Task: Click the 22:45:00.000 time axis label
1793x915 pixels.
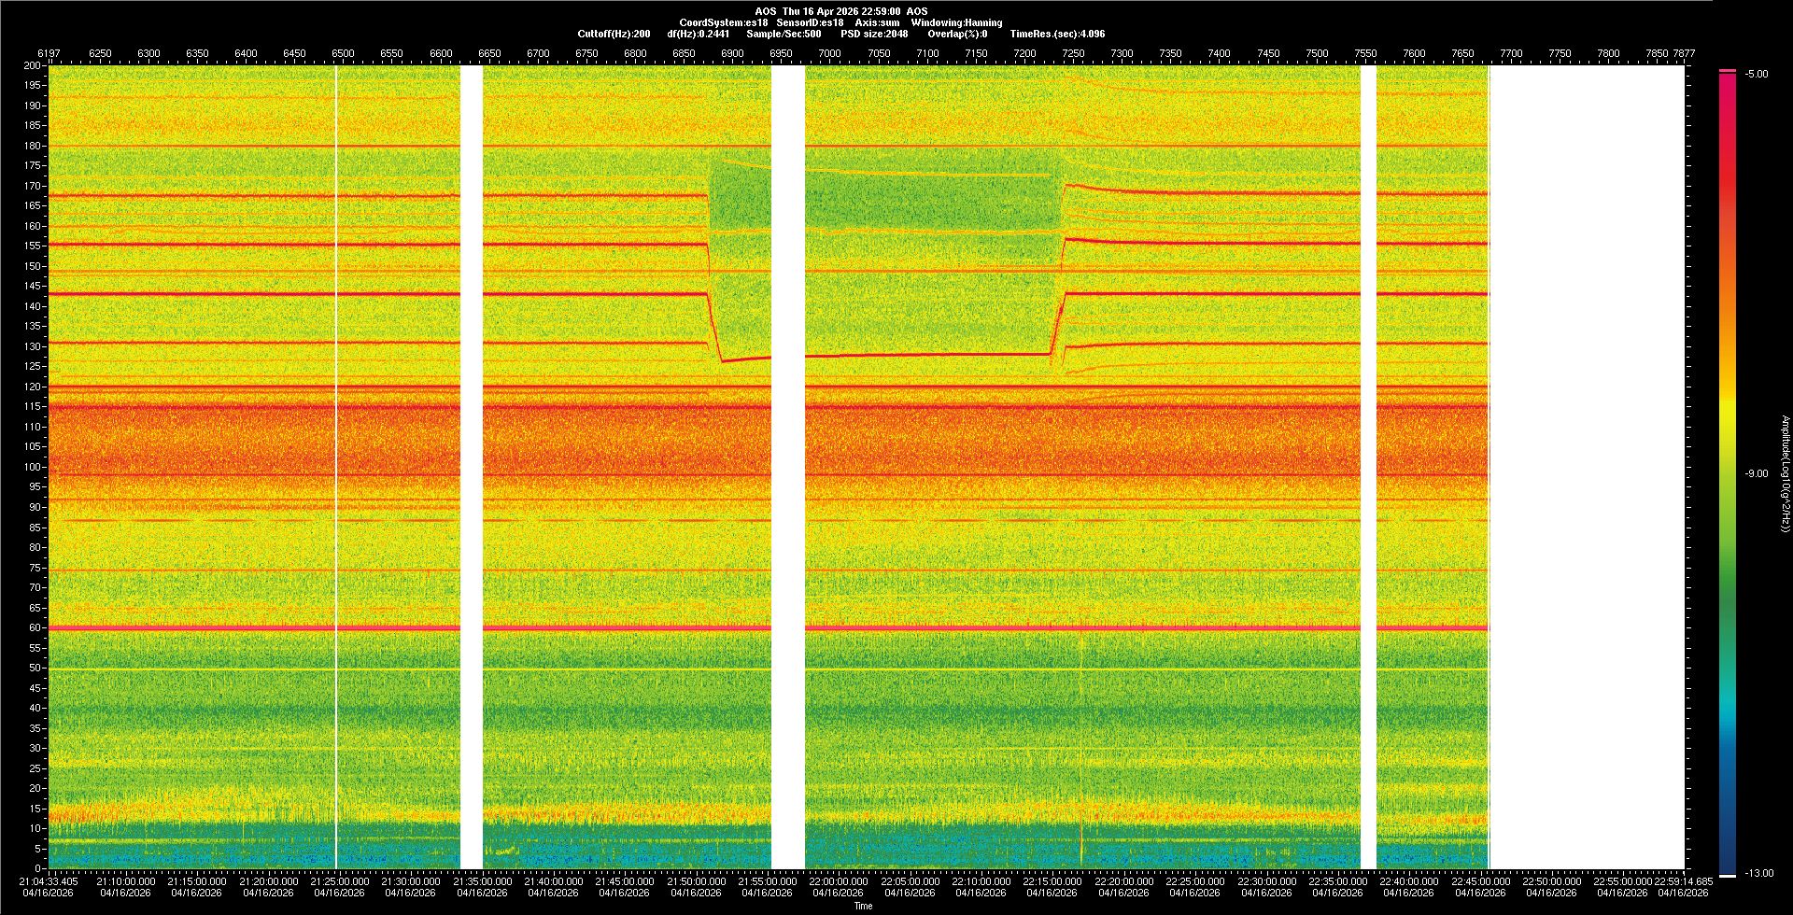Action: [1480, 880]
